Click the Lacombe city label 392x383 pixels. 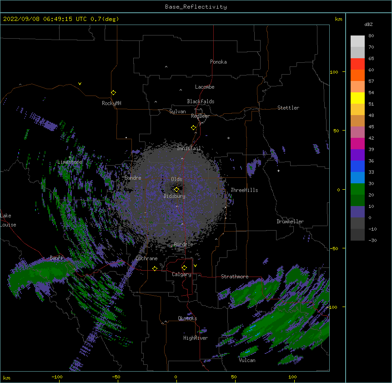[205, 87]
